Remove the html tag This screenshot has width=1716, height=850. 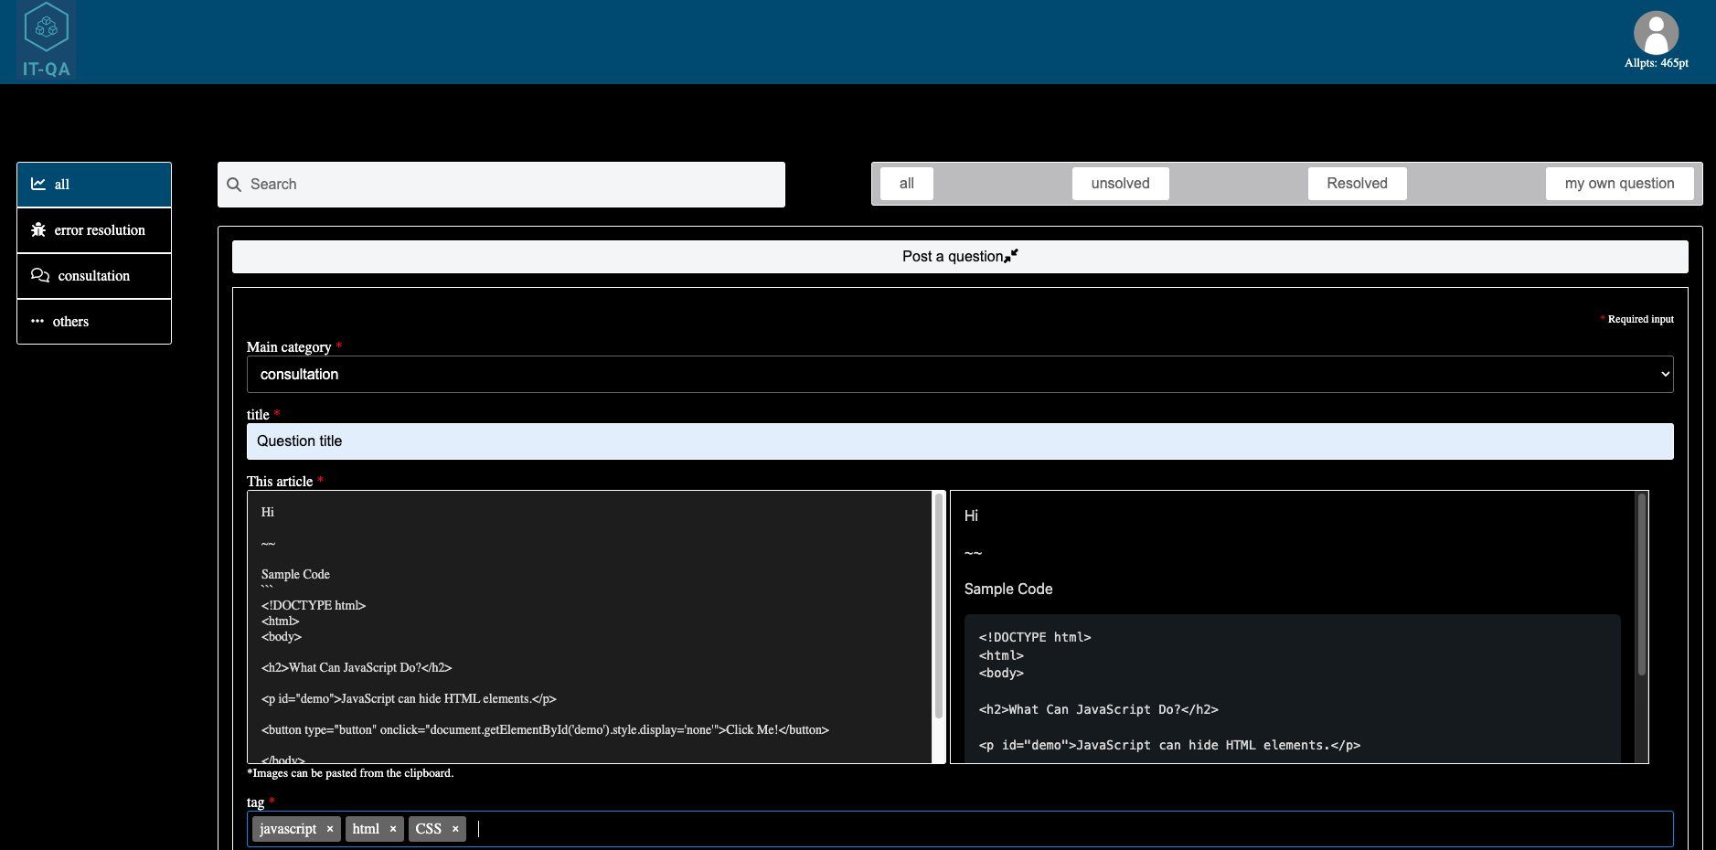coord(393,829)
